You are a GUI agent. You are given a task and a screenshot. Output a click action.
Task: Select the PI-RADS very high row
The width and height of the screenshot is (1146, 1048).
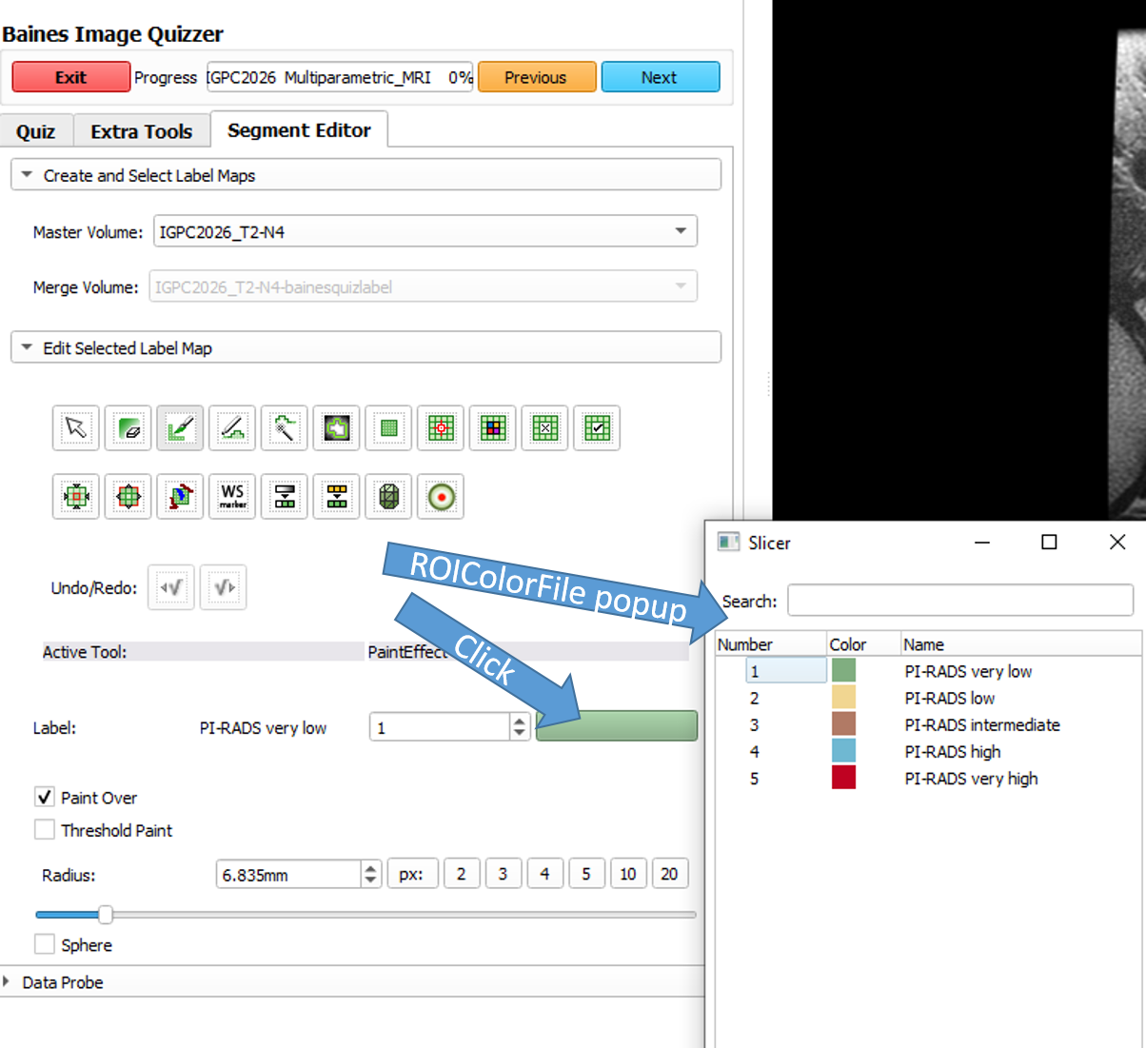(970, 779)
